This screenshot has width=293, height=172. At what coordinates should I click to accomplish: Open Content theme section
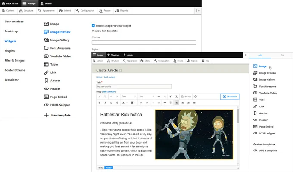pyautogui.click(x=15, y=70)
